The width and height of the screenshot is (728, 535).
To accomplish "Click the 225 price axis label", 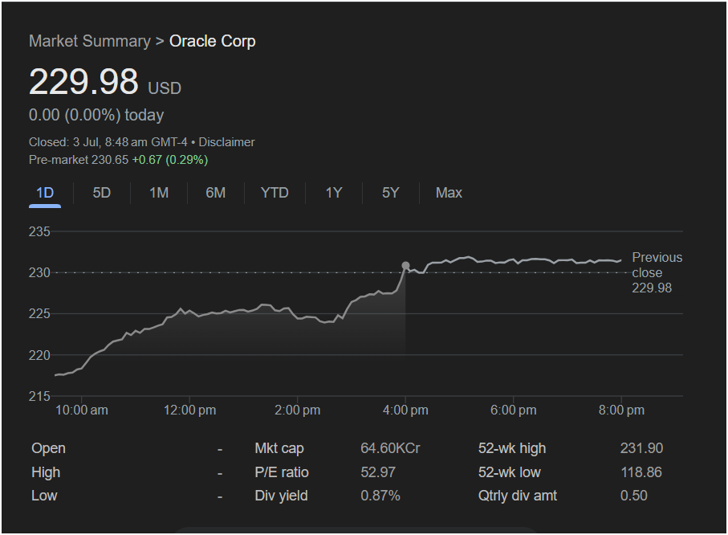I will click(39, 314).
